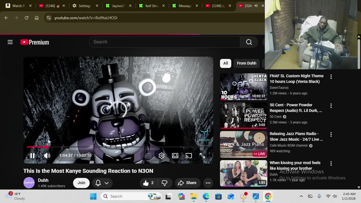Open the Duhh channel name link
The height and width of the screenshot is (203, 361).
pyautogui.click(x=43, y=180)
